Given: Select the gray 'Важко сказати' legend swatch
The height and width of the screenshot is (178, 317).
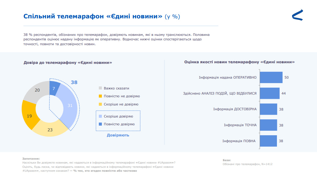Looking at the screenshot, I should (100, 88).
